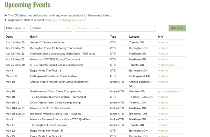Open website for Brampton Warriors Chess Club Training
210x137 pixels.
point(163,114)
